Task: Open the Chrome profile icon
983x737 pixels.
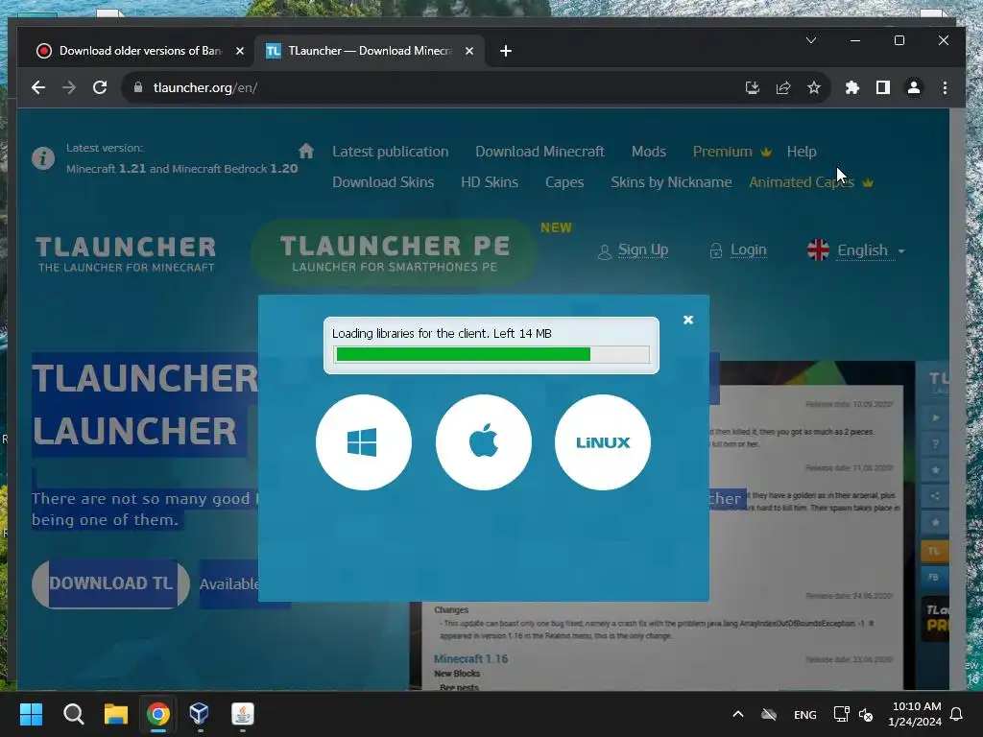Action: [x=914, y=87]
